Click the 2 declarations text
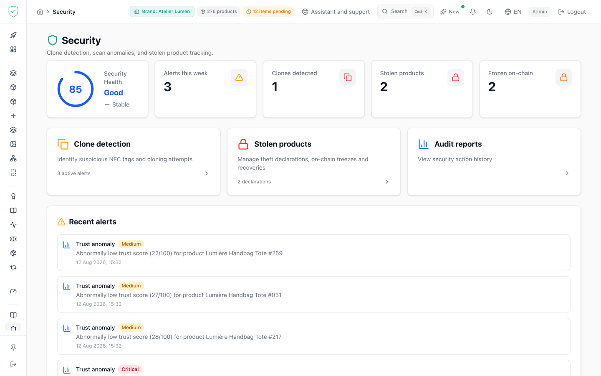Image resolution: width=601 pixels, height=376 pixels. click(254, 182)
